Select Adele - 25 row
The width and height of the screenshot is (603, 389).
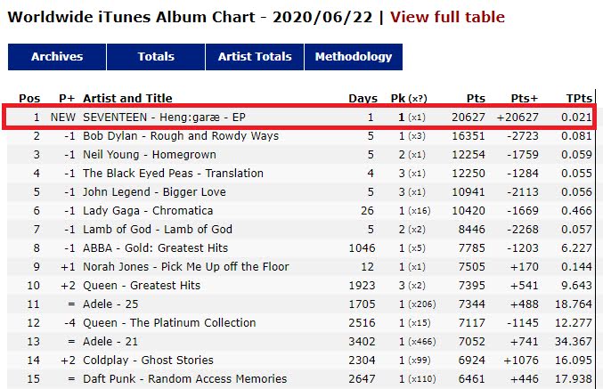(301, 304)
